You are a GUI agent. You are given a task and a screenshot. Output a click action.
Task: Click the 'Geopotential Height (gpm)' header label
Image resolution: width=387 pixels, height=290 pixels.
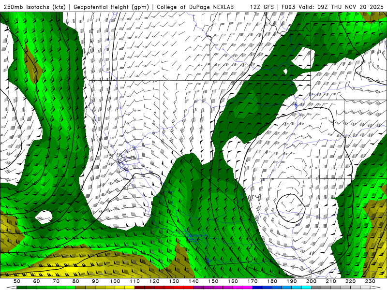[x=111, y=7]
